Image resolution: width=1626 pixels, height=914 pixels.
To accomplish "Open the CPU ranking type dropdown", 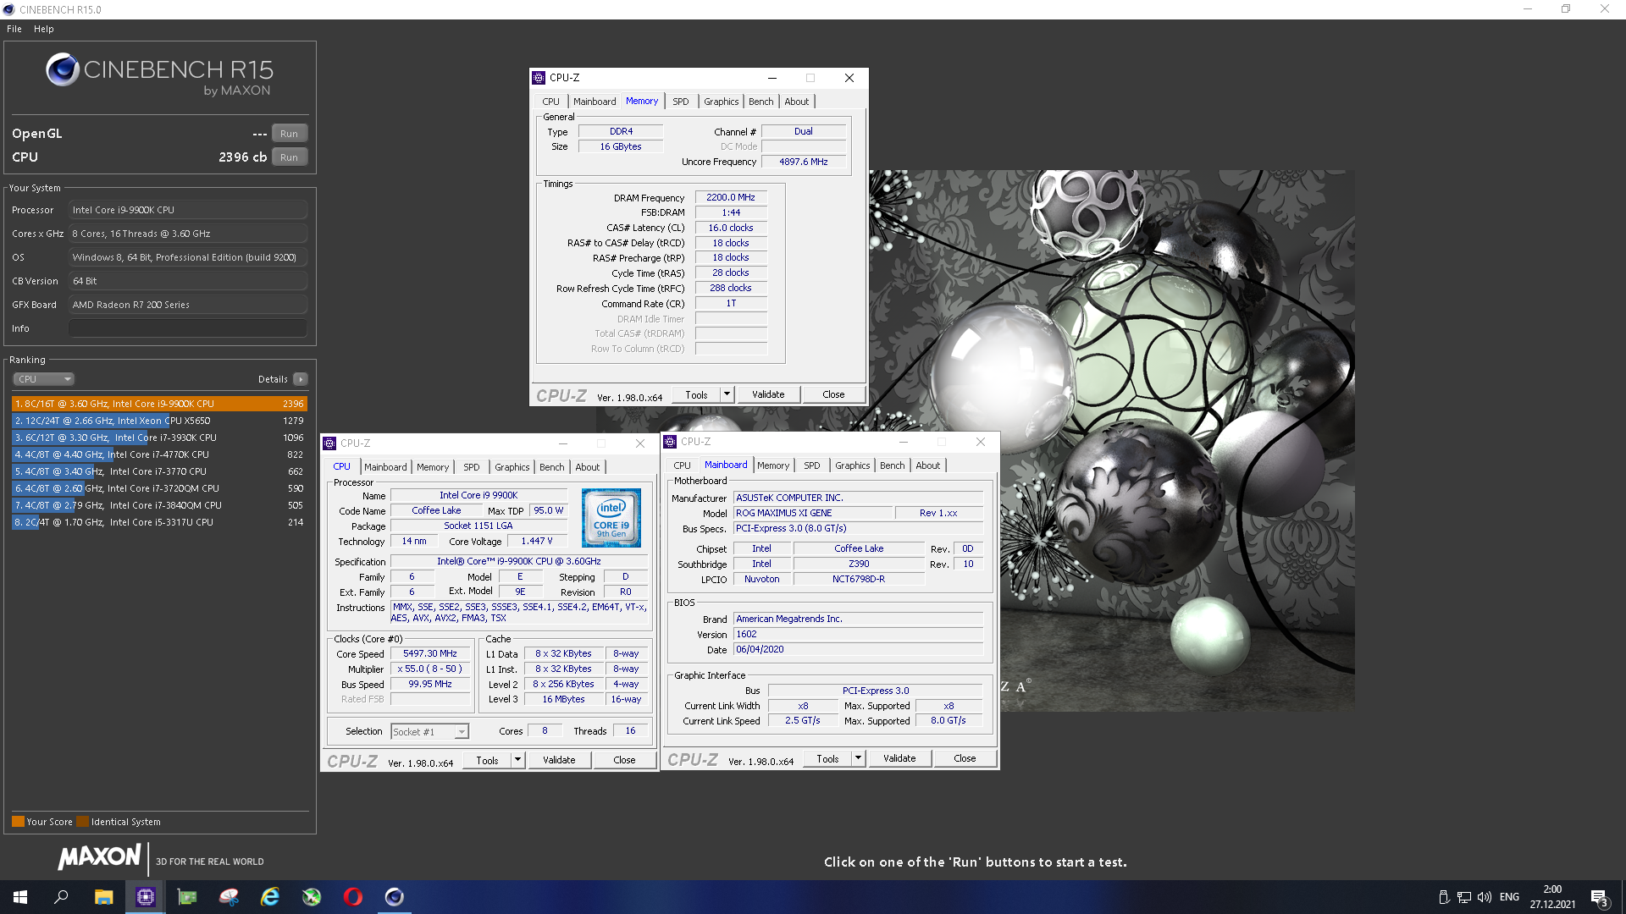I will (44, 379).
